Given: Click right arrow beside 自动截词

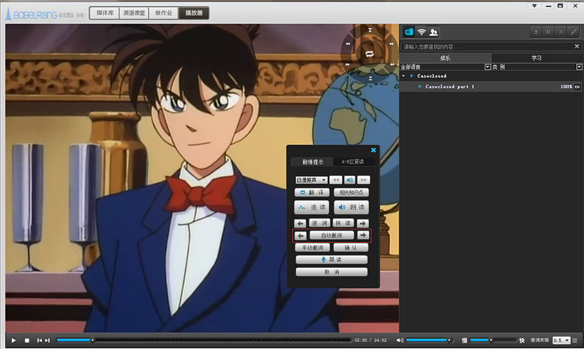Looking at the screenshot, I should [x=363, y=235].
